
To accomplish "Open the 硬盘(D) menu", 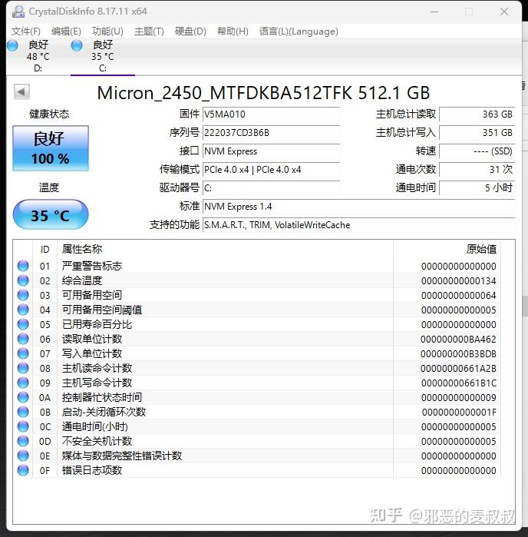I will click(190, 31).
